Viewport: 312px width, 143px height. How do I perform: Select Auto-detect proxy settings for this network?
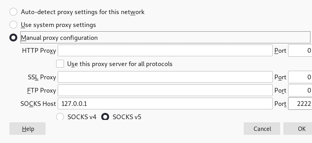(13, 12)
